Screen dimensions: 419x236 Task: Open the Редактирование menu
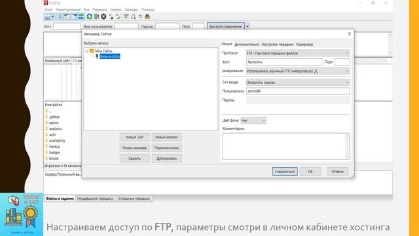(x=68, y=10)
